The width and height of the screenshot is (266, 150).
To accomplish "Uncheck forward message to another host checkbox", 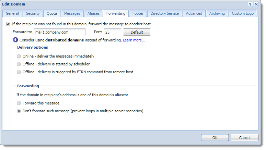I will click(8, 24).
